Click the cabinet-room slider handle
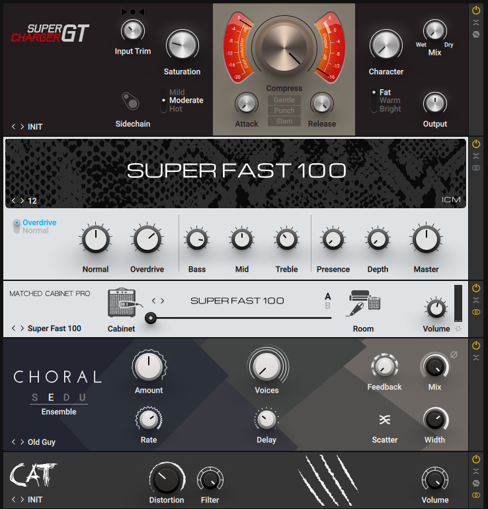The height and width of the screenshot is (509, 488). coord(151,318)
